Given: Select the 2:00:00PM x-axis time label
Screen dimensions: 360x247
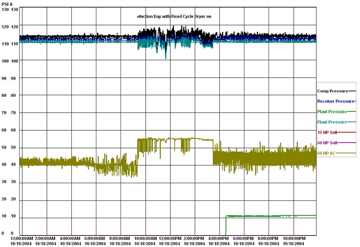Looking at the screenshot, I should click(194, 238).
